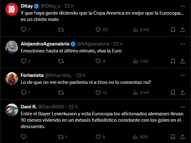The image size is (191, 143).
Task: Like AlejandroAgsanabria's "viva la Euro" tweet
Action: 98,61
